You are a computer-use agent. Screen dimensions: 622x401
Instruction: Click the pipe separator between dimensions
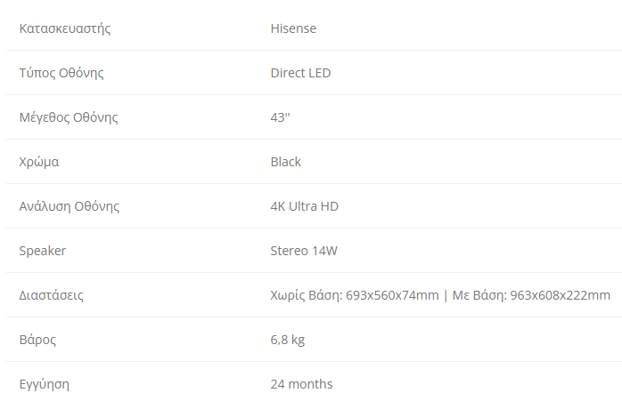(446, 295)
